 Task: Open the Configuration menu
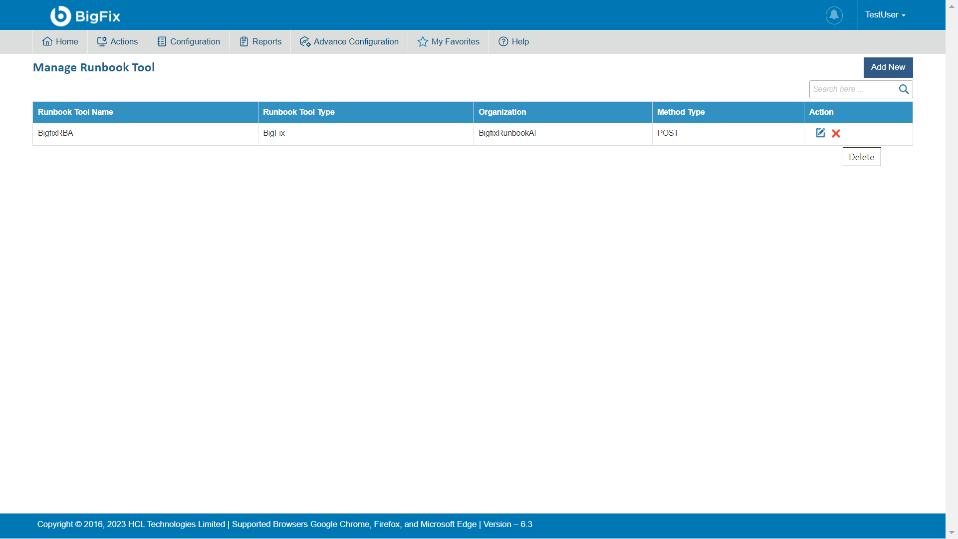(189, 41)
